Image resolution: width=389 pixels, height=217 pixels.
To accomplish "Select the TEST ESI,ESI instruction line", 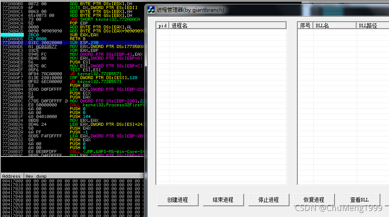I will (x=72, y=70).
